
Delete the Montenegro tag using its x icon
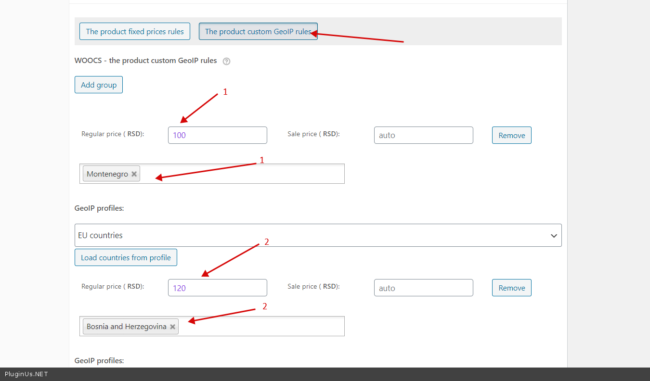[x=134, y=174]
